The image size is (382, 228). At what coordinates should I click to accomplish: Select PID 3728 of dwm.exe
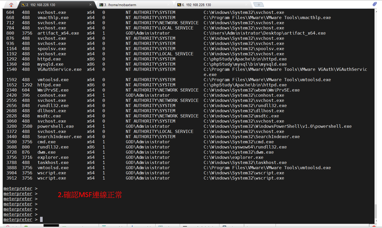(x=11, y=152)
